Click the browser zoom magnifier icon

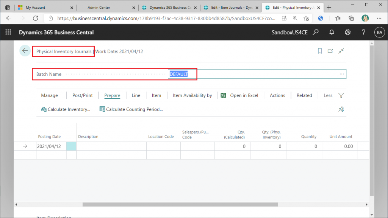click(x=295, y=18)
